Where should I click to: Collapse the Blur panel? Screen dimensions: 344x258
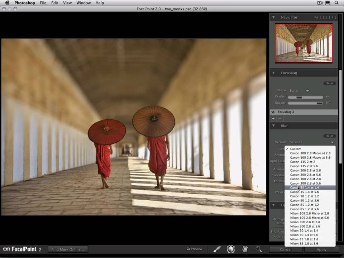click(273, 126)
